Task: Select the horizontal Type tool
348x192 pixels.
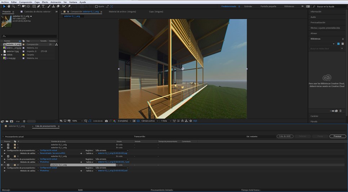Action: click(43, 6)
